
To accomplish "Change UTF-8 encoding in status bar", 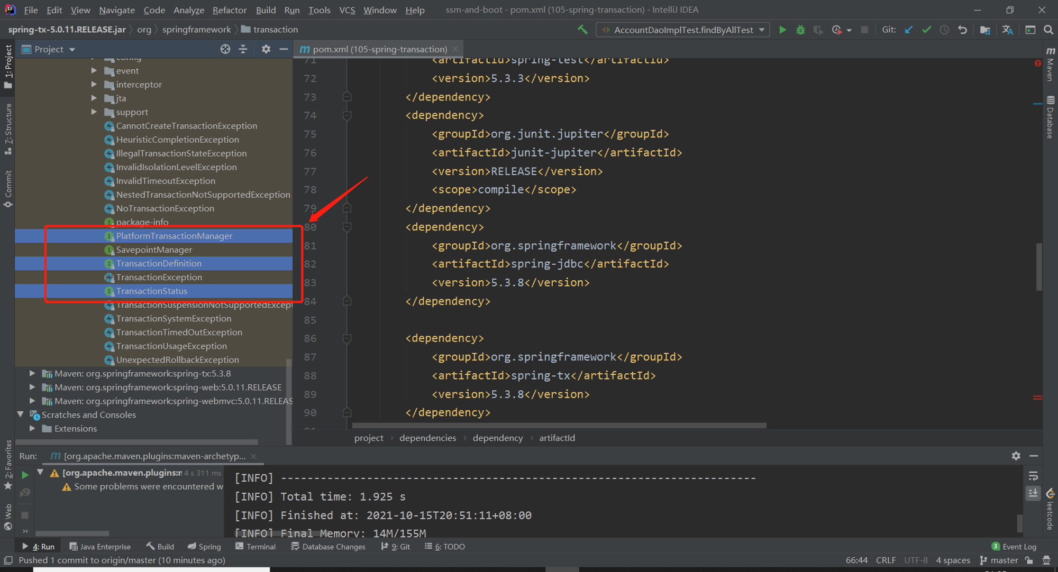I will pyautogui.click(x=916, y=560).
